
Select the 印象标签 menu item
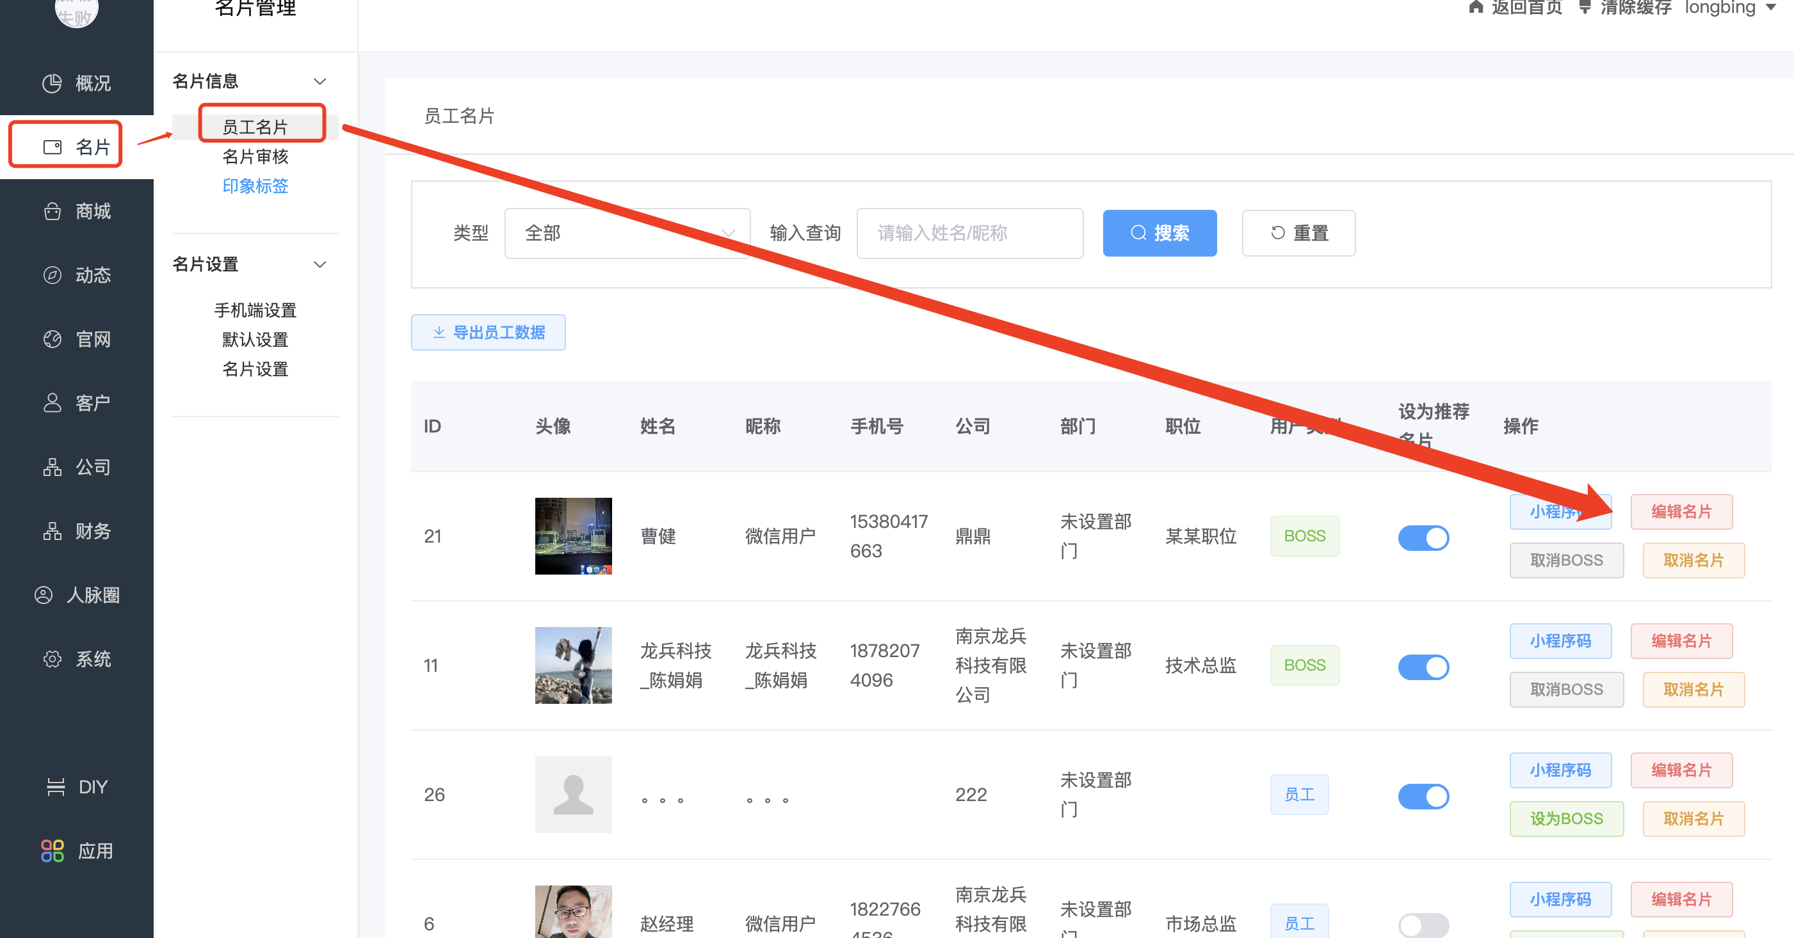click(255, 186)
